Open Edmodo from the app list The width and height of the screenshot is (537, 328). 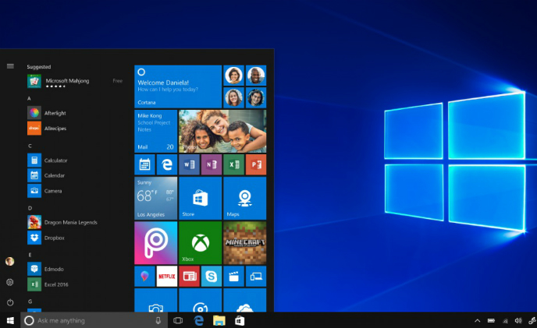(x=45, y=269)
